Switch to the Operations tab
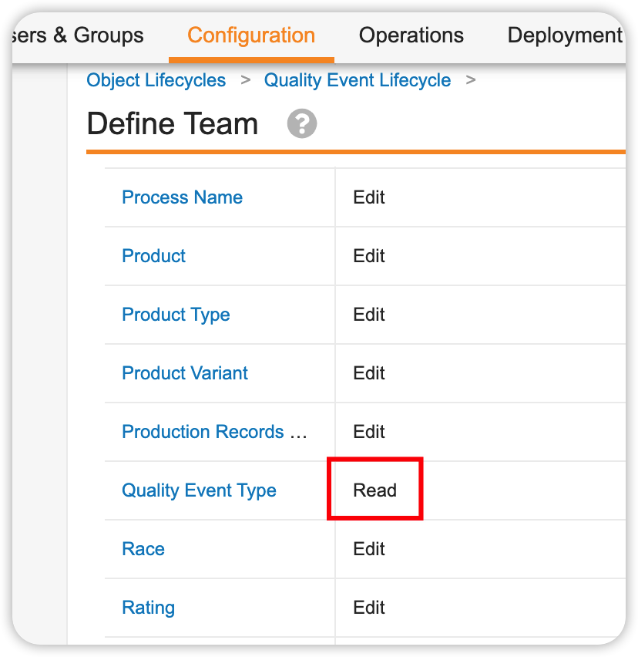Image resolution: width=638 pixels, height=657 pixels. coord(411,35)
